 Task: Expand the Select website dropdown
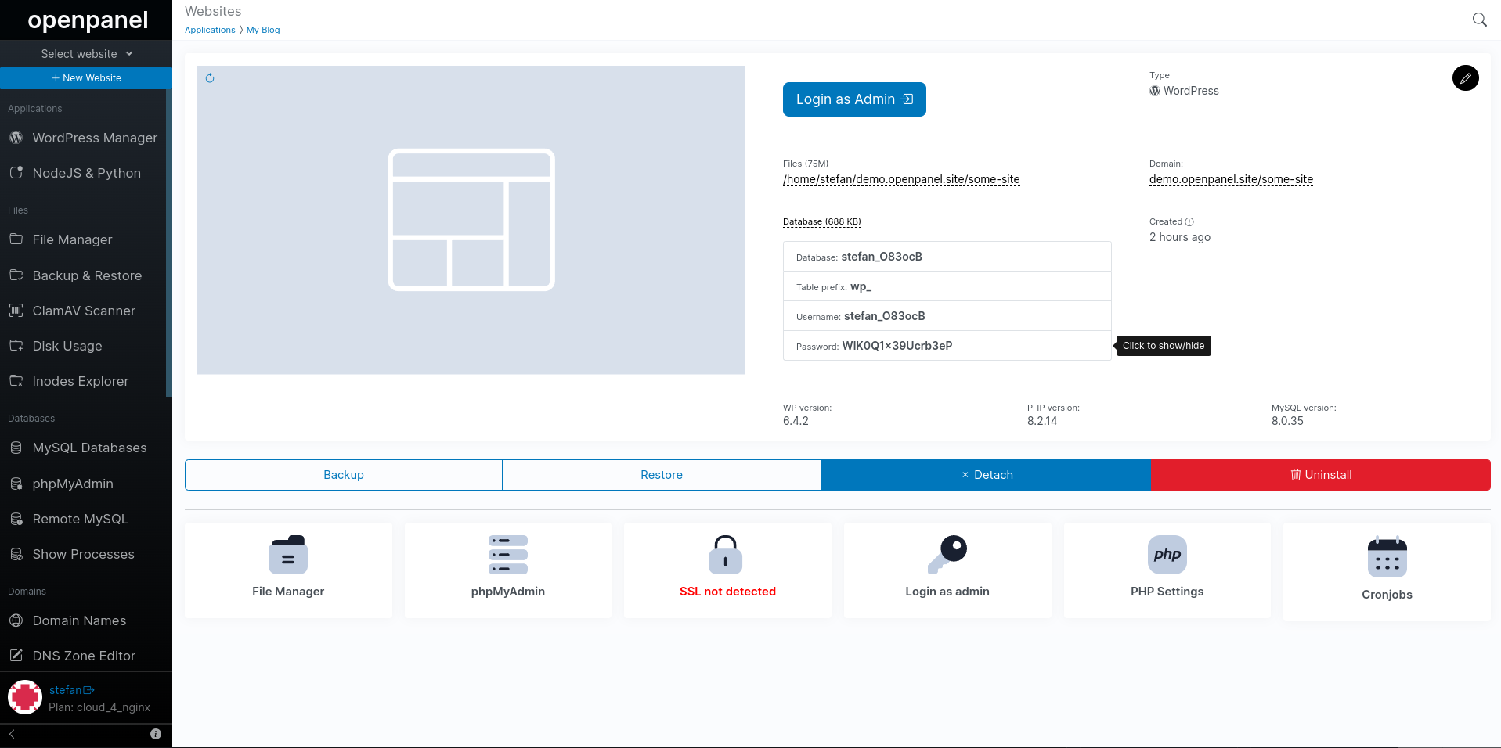click(86, 54)
